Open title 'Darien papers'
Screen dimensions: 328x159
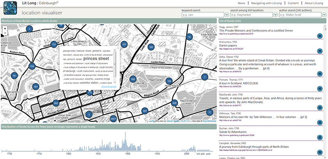[x=228, y=46]
